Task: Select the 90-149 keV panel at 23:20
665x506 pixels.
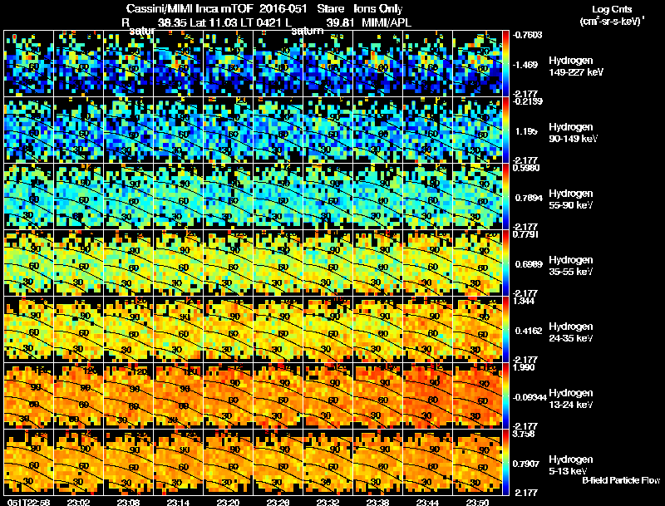Action: tap(228, 130)
